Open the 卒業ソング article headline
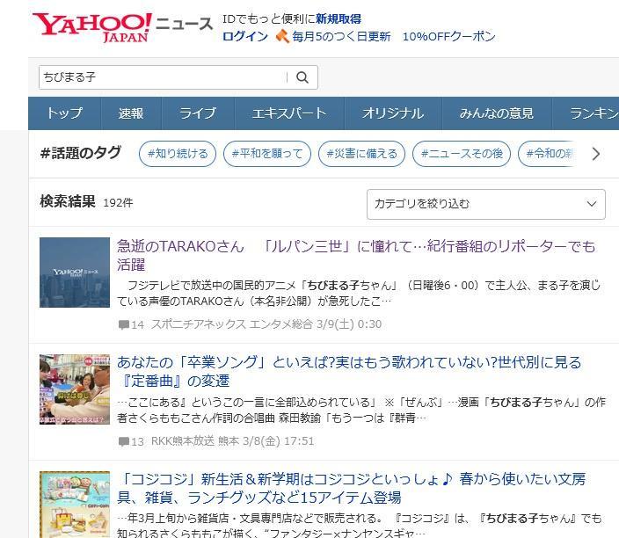 tap(349, 372)
